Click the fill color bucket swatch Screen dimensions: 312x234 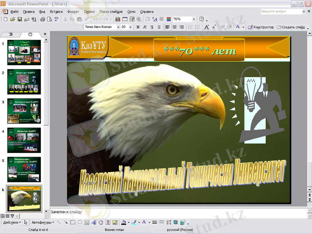click(x=124, y=222)
